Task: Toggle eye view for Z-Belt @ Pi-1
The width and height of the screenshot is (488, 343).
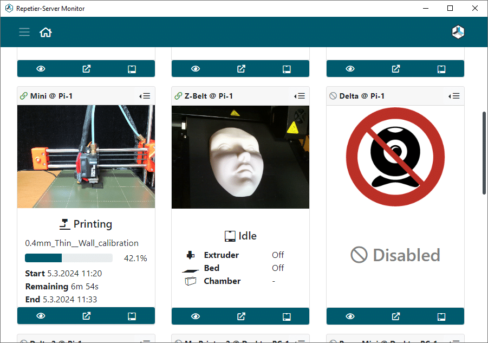Action: click(196, 316)
